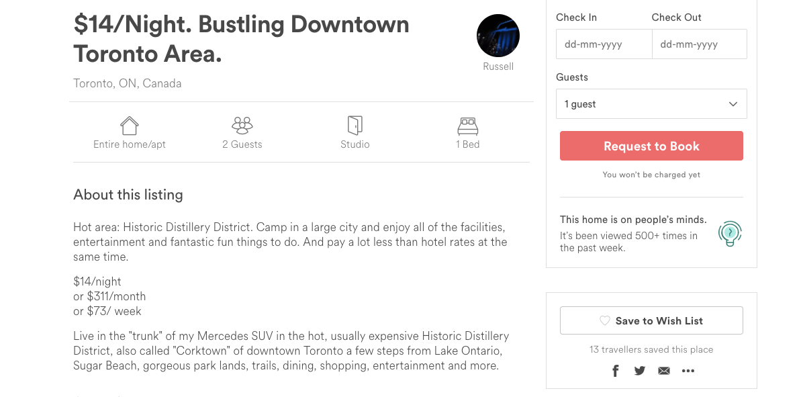This screenshot has height=397, width=801.
Task: Open more sharing options ellipsis
Action: pyautogui.click(x=688, y=371)
